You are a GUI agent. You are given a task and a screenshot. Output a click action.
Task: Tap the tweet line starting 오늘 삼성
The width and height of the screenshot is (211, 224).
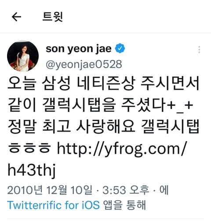pos(103,83)
